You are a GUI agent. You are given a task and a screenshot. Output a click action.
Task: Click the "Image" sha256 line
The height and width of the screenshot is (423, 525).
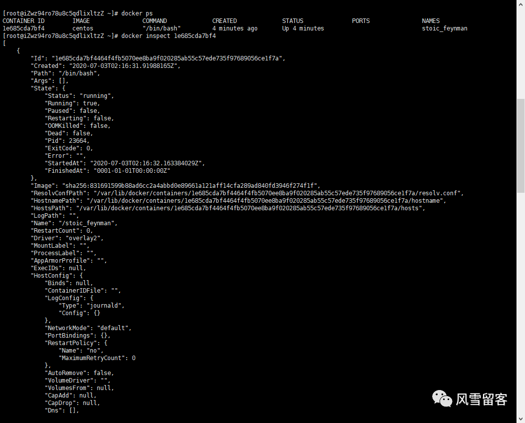click(x=175, y=186)
